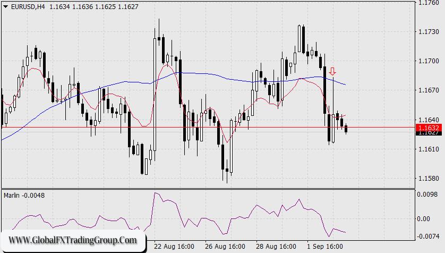Click the 1.1610 price axis label

pyautogui.click(x=428, y=149)
